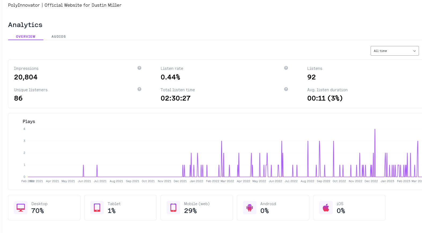
Task: Click the Analytics page heading
Action: coord(25,25)
